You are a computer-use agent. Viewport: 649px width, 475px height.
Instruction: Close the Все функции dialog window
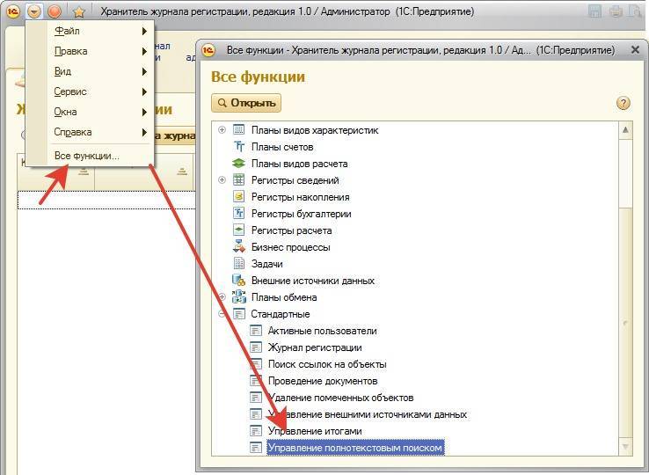click(x=635, y=50)
